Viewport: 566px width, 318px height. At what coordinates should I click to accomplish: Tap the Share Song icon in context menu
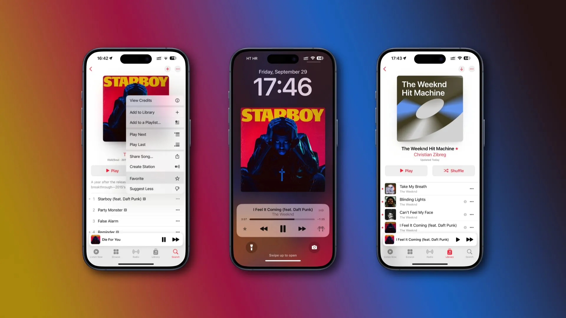coord(177,156)
